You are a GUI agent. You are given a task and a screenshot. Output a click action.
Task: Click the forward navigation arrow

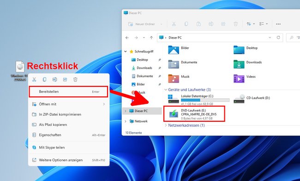click(x=136, y=38)
